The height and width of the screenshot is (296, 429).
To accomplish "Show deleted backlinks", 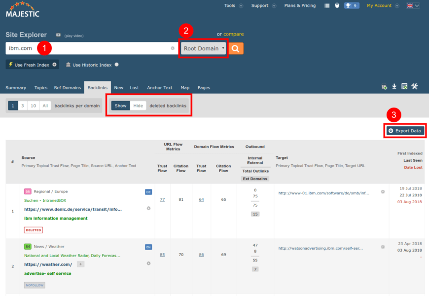I will tap(121, 106).
